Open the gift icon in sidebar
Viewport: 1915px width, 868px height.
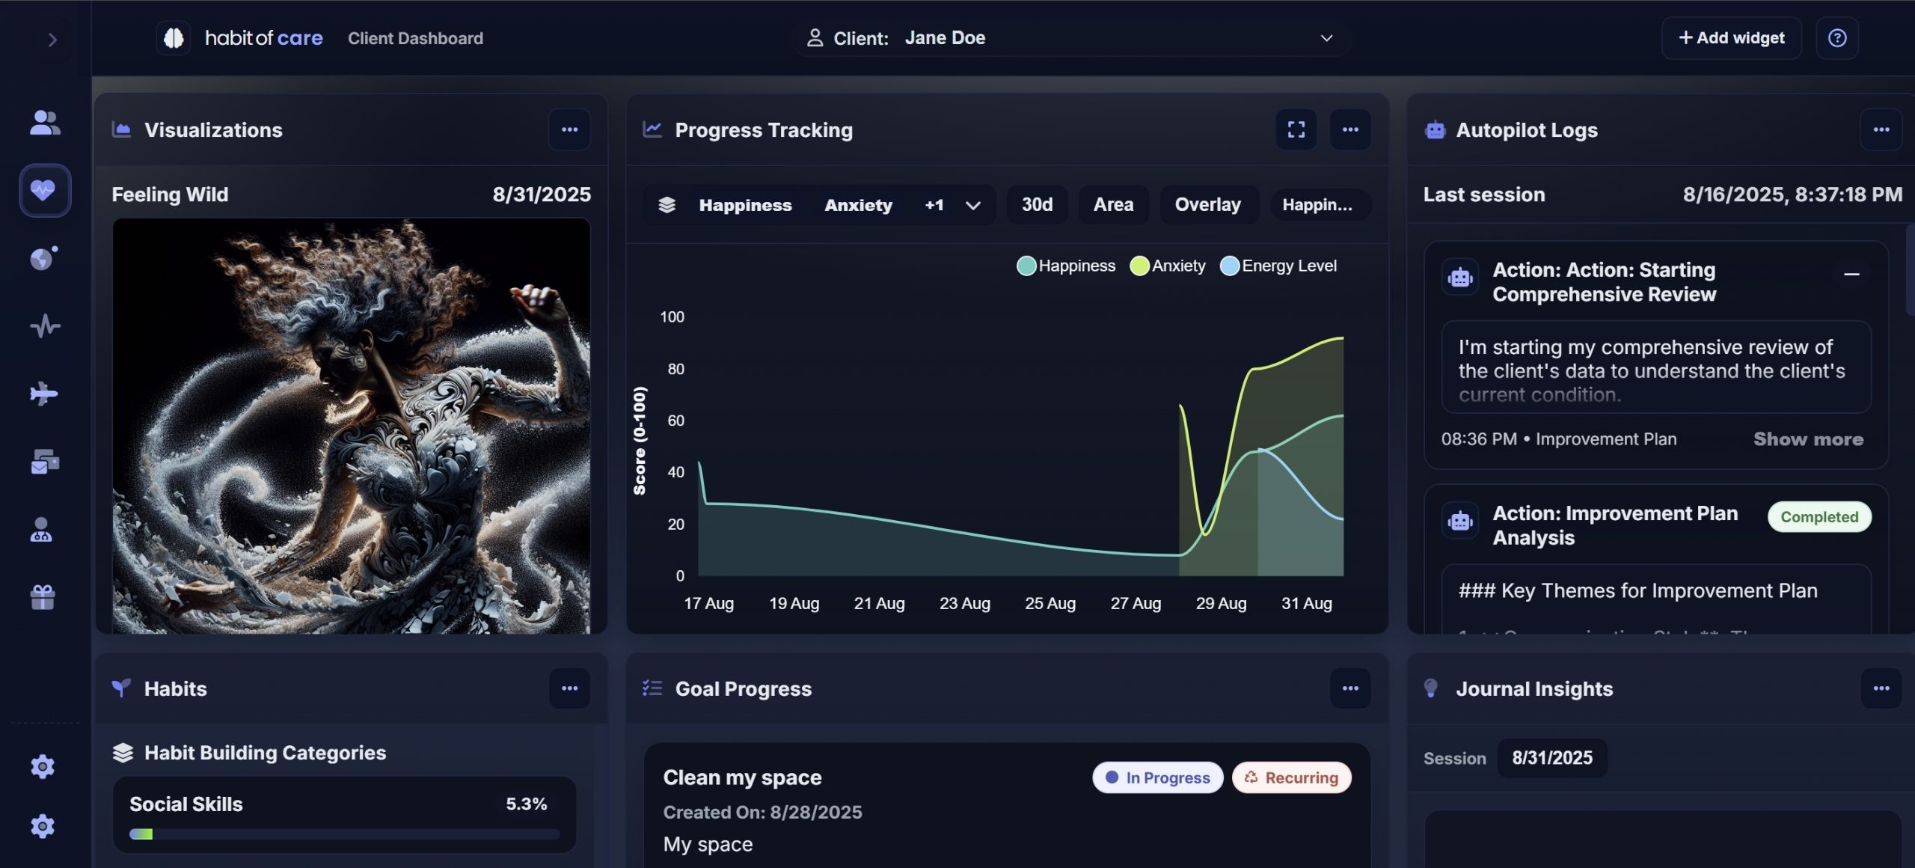click(43, 597)
